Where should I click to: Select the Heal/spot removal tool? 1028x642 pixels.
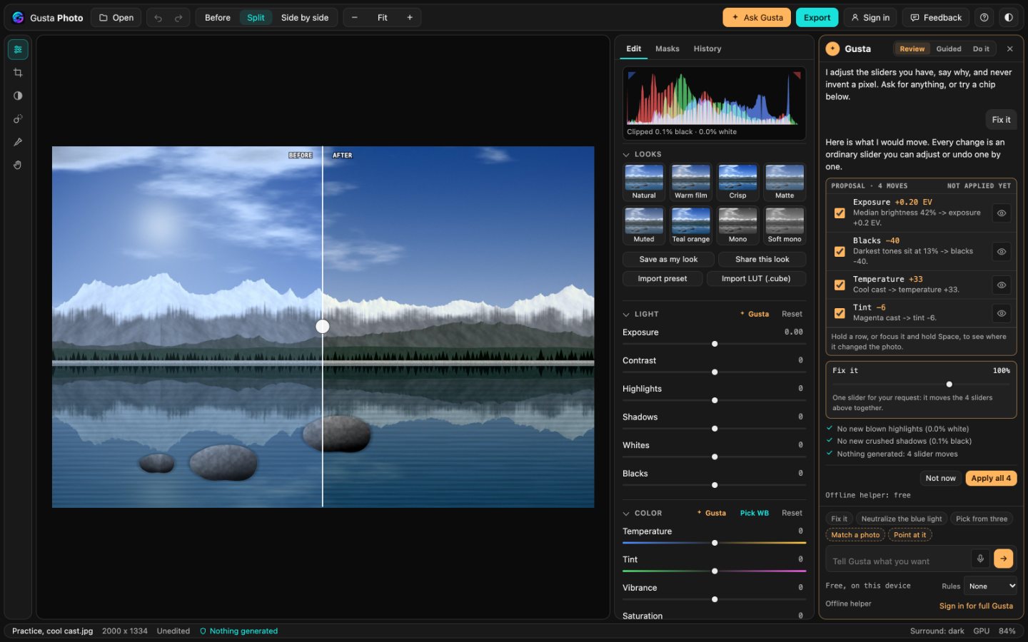coord(18,119)
